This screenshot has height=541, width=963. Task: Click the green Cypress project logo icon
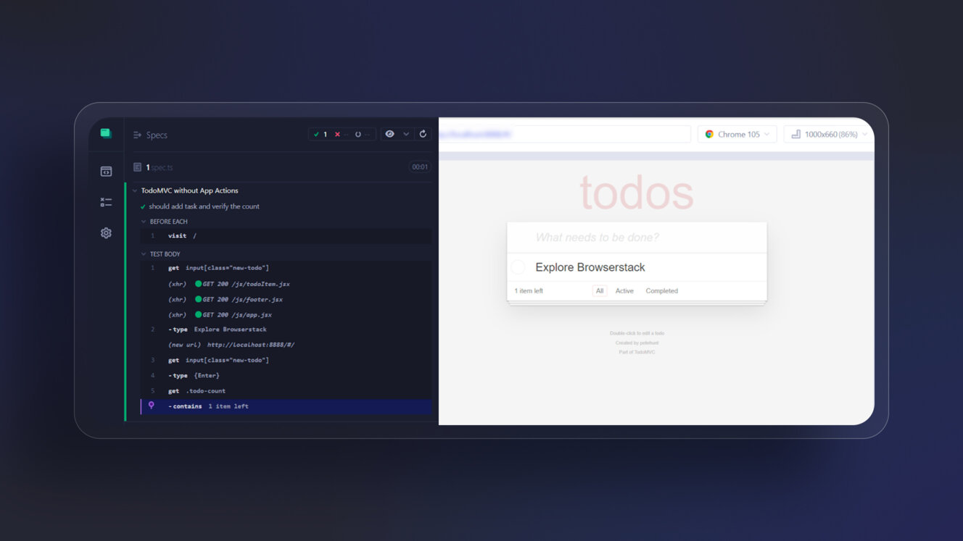(x=106, y=133)
